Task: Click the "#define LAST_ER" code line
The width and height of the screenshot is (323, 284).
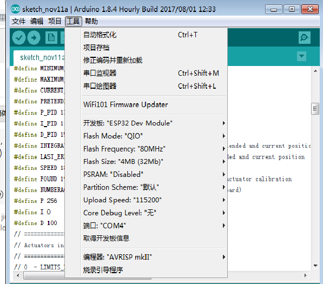Action: pos(39,157)
